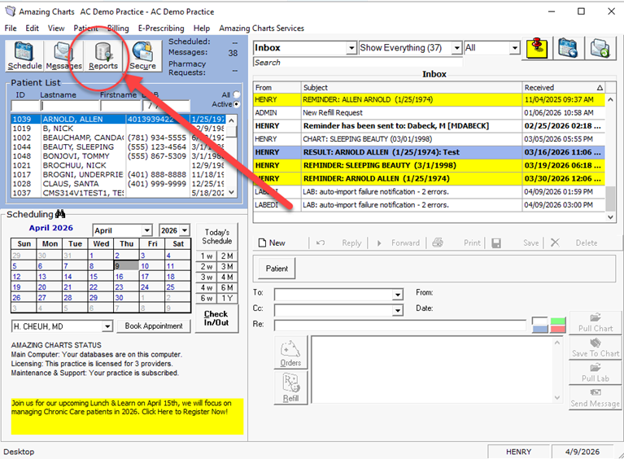Click the Check In/Out button
Viewport: 624px width, 459px height.
tap(216, 318)
